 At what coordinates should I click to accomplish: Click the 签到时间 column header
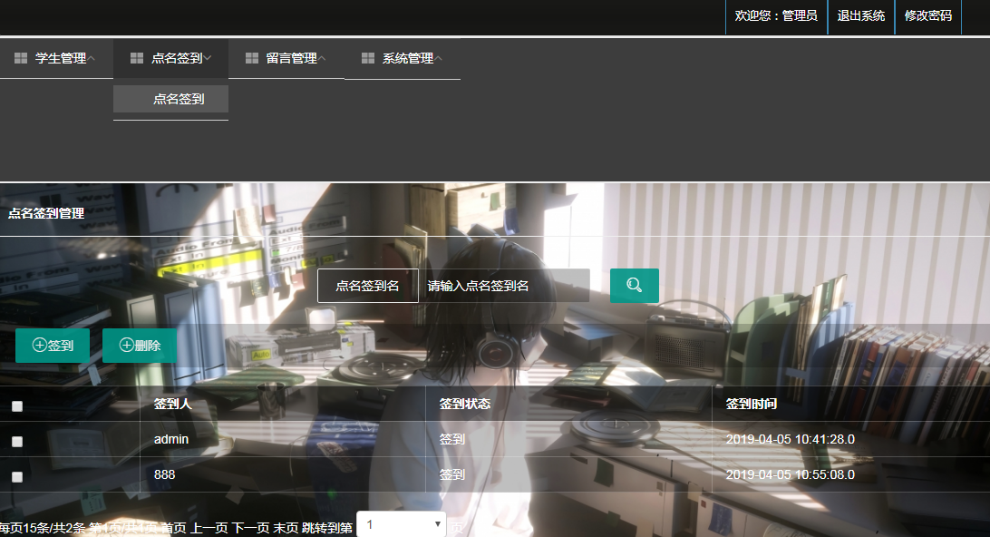click(752, 404)
